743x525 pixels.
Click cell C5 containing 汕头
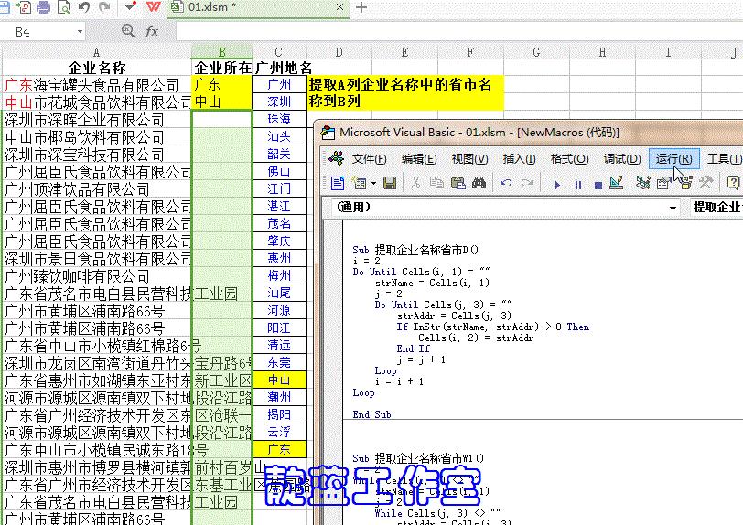[278, 137]
